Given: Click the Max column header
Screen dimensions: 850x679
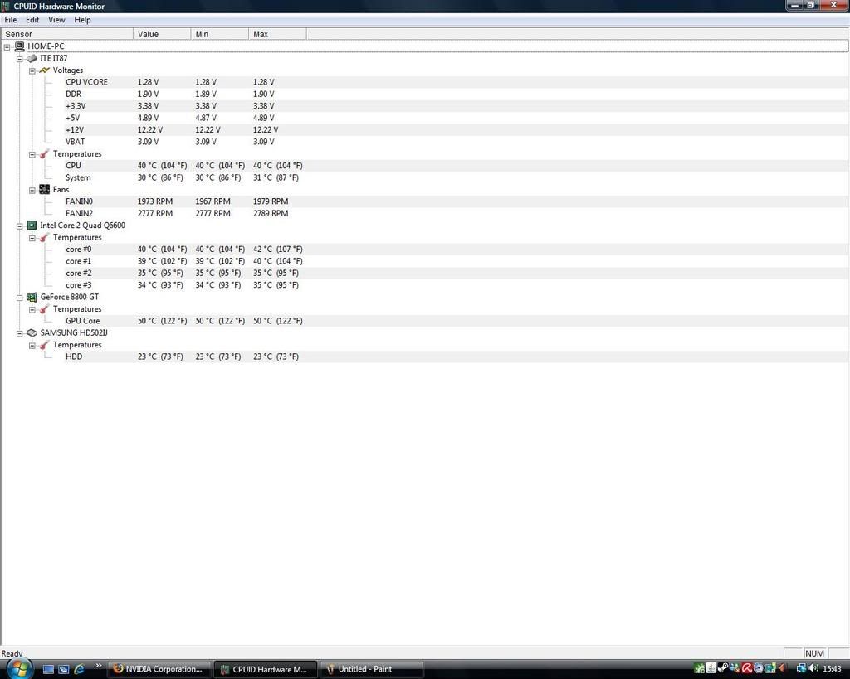Looking at the screenshot, I should point(277,34).
